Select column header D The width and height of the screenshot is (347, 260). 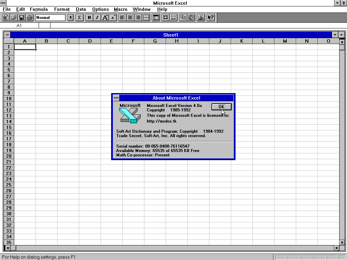[x=90, y=41]
